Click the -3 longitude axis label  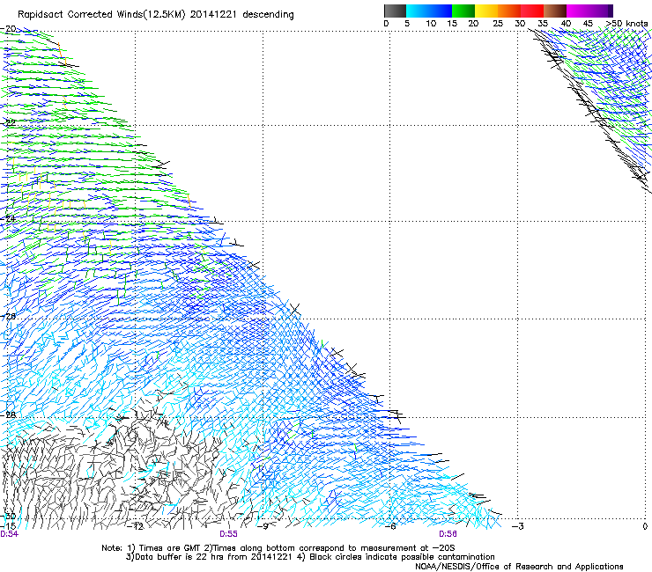pyautogui.click(x=518, y=526)
